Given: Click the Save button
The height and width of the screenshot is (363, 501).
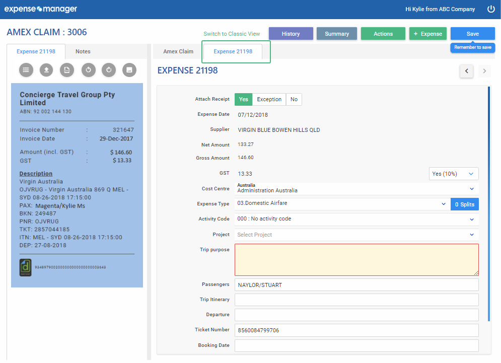Looking at the screenshot, I should (x=473, y=34).
